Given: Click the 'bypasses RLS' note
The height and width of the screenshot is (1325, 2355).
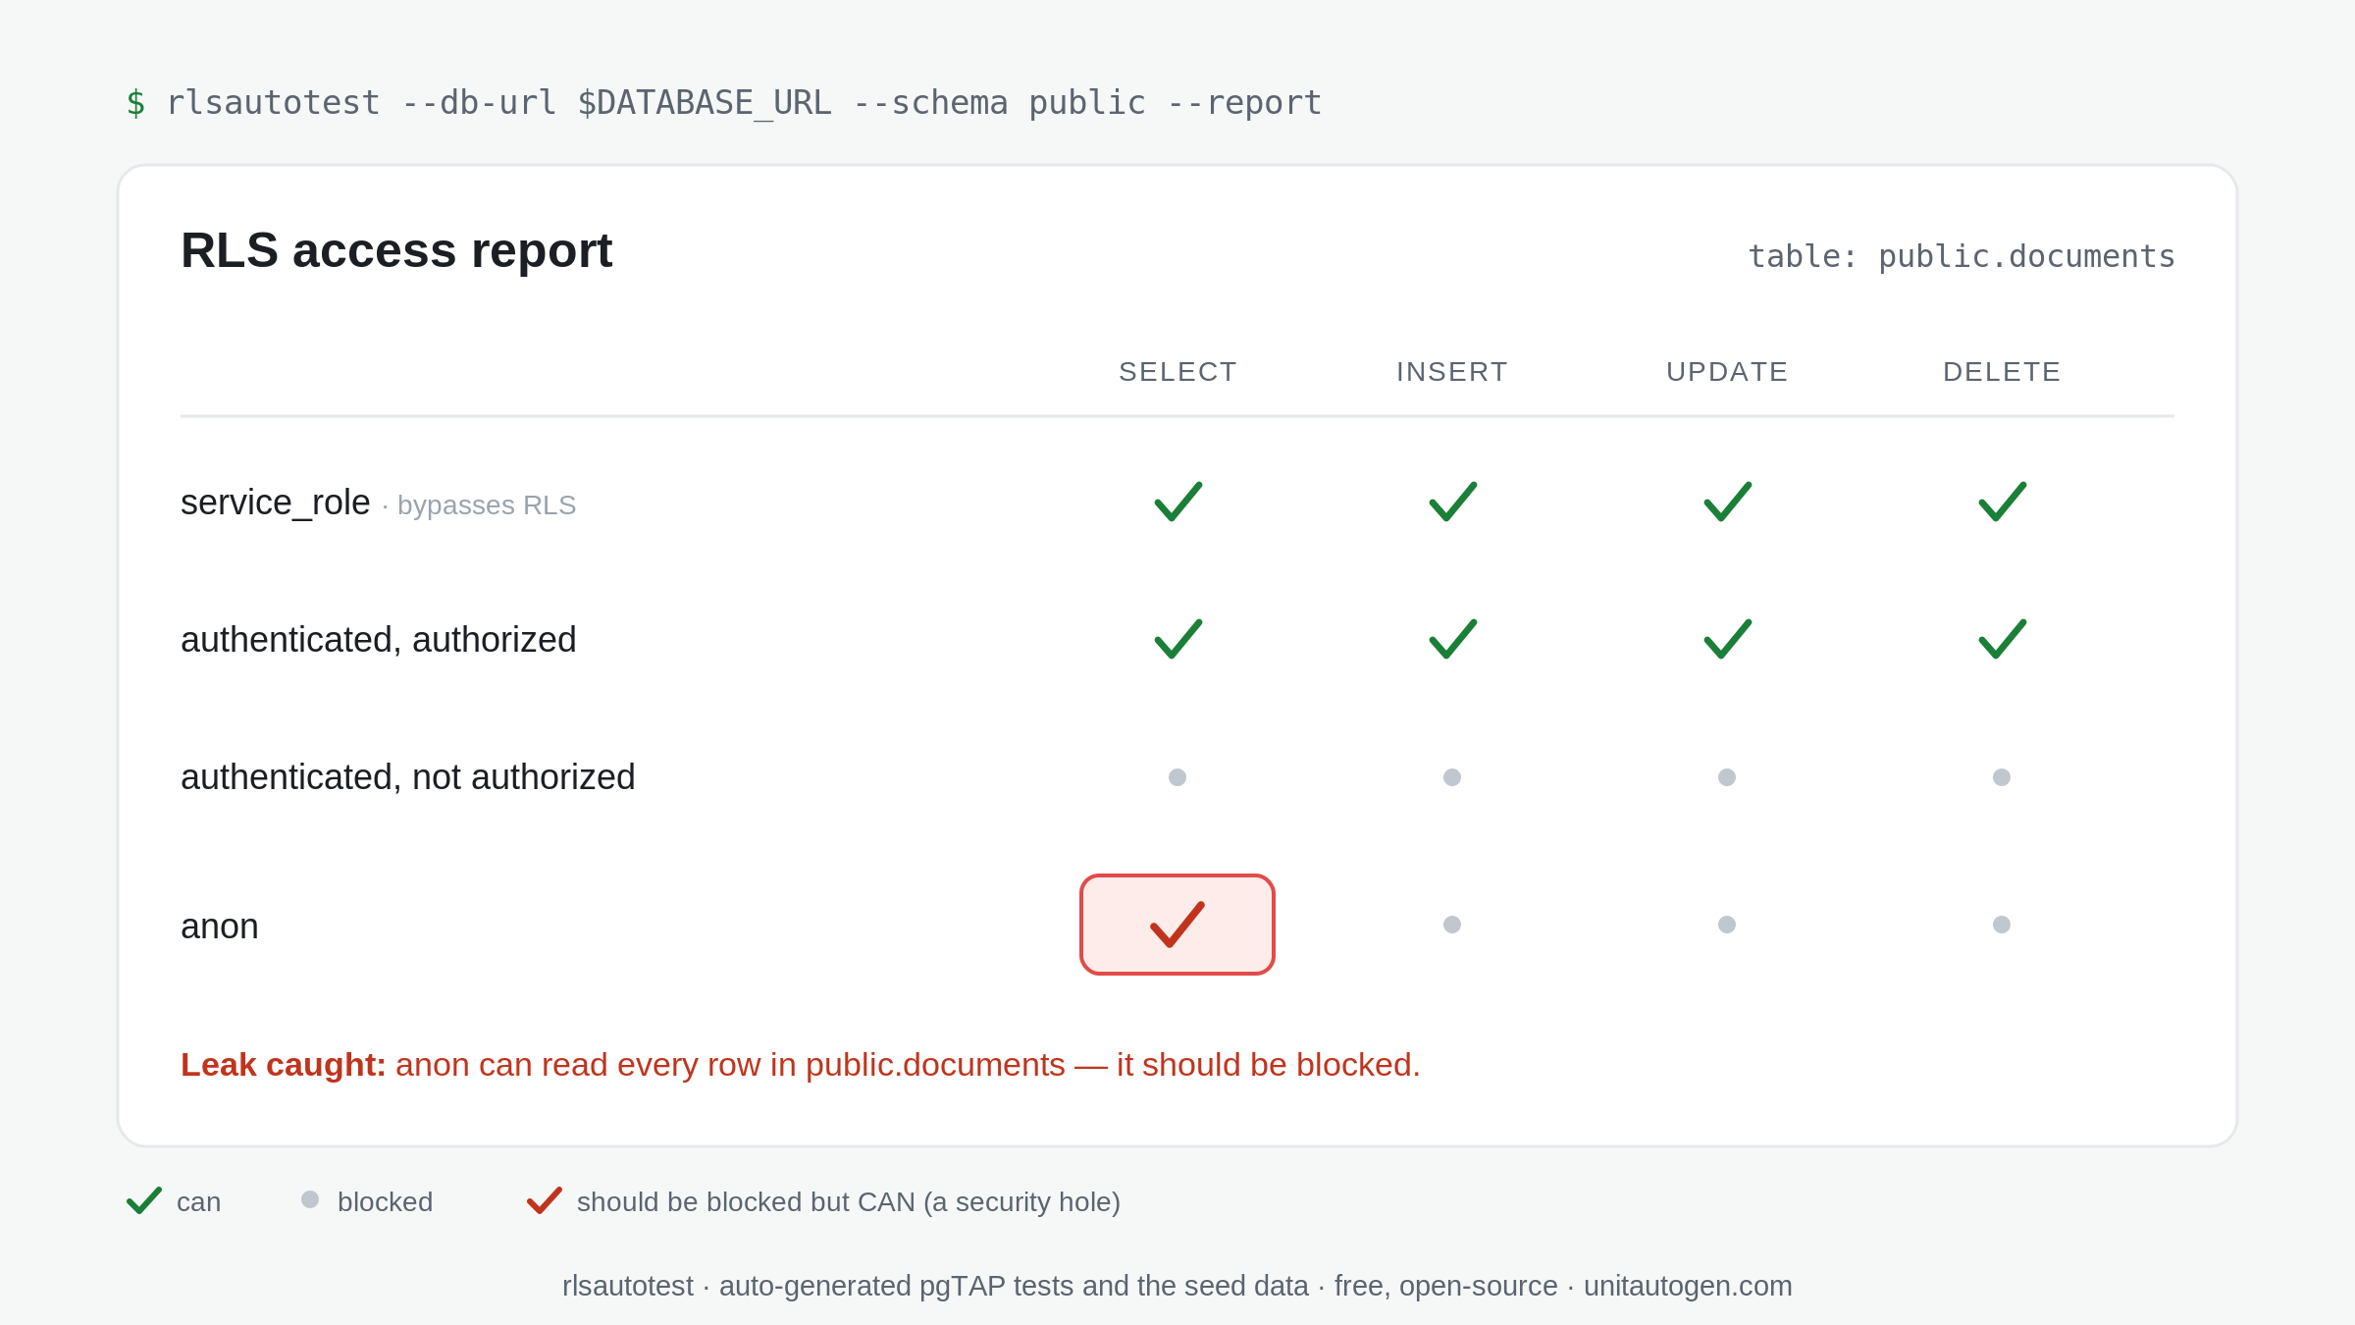Looking at the screenshot, I should [487, 505].
